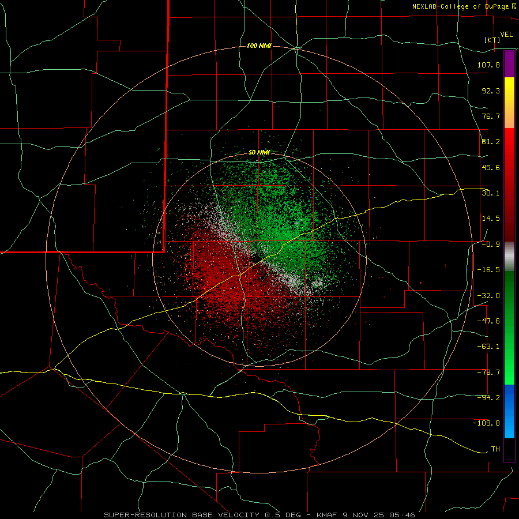This screenshot has width=519, height=519.
Task: Click the red segment of the color bar
Action: coord(509,185)
